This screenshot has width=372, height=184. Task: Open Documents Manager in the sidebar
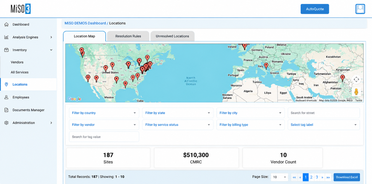28,110
